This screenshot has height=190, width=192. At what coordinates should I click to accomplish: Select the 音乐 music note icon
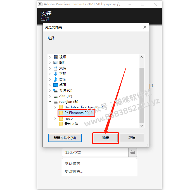click(56, 79)
